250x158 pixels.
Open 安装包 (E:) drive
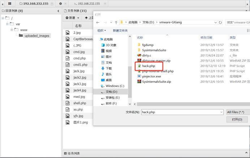pyautogui.click(x=113, y=98)
